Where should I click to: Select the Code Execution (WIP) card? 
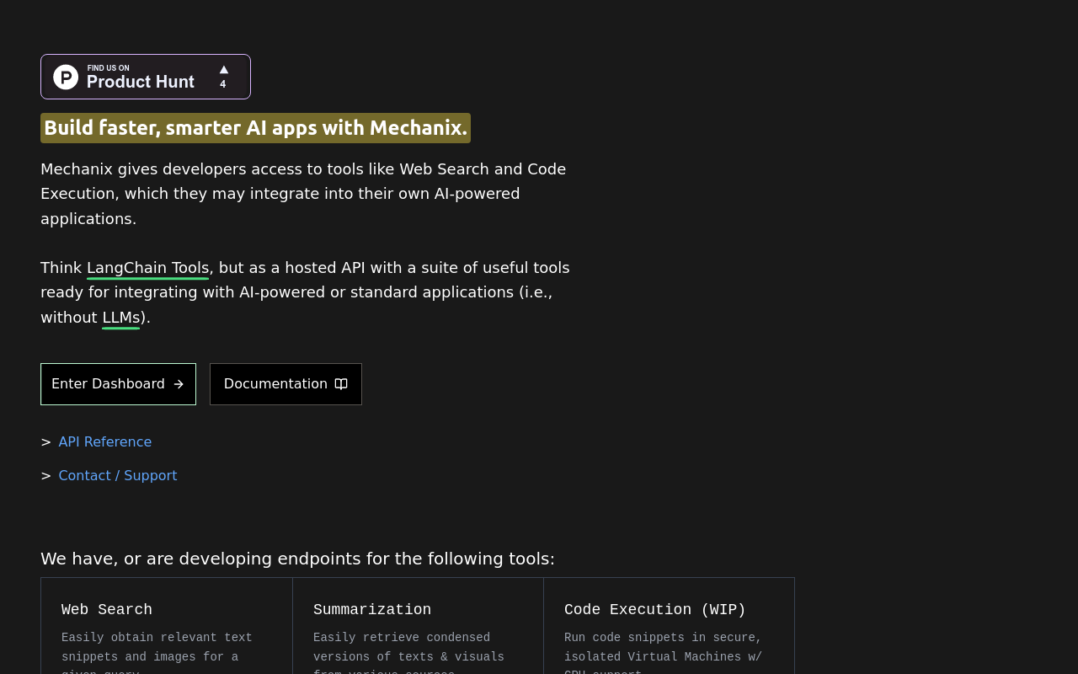[669, 626]
